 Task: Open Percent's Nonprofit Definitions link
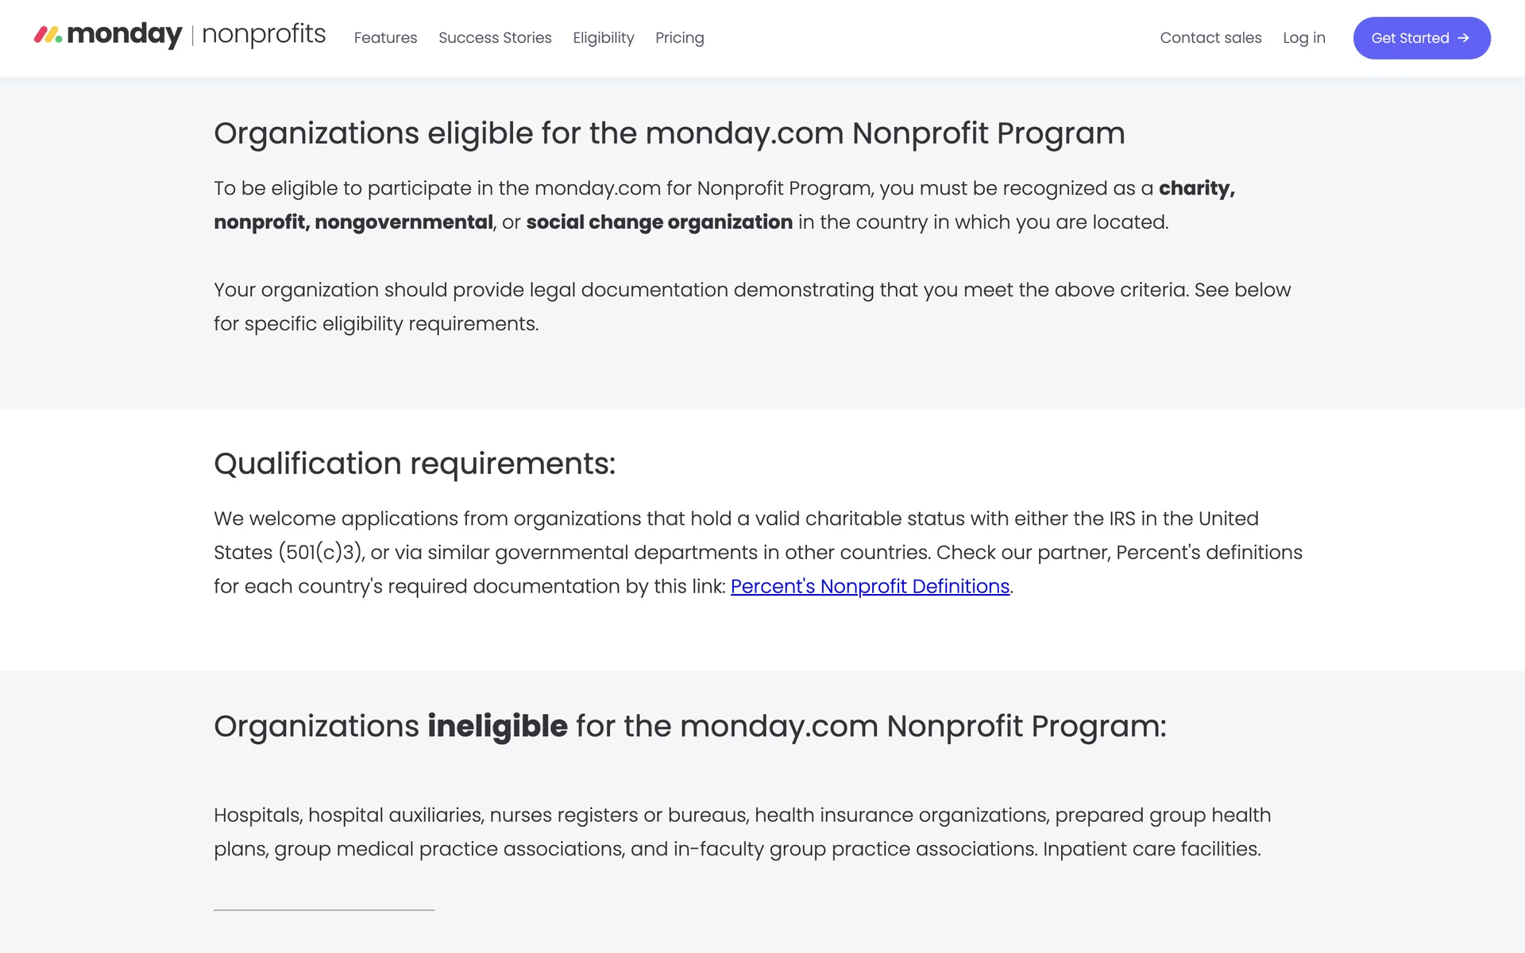coord(870,586)
